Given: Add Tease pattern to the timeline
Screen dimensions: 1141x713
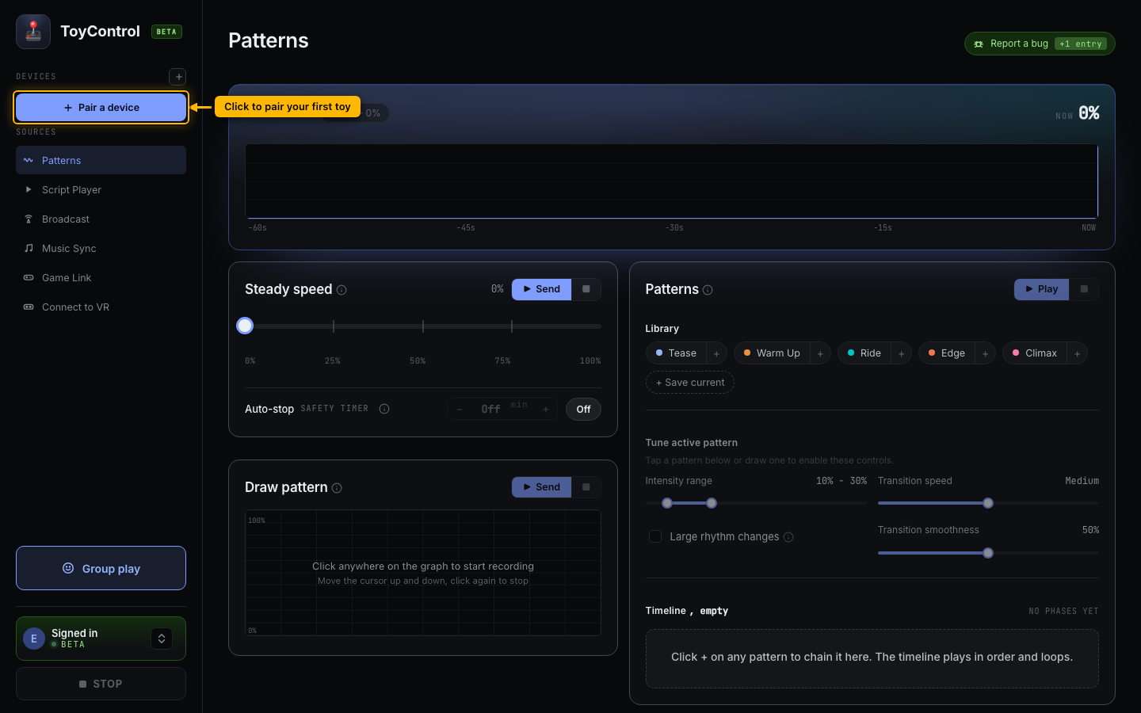Looking at the screenshot, I should [716, 353].
